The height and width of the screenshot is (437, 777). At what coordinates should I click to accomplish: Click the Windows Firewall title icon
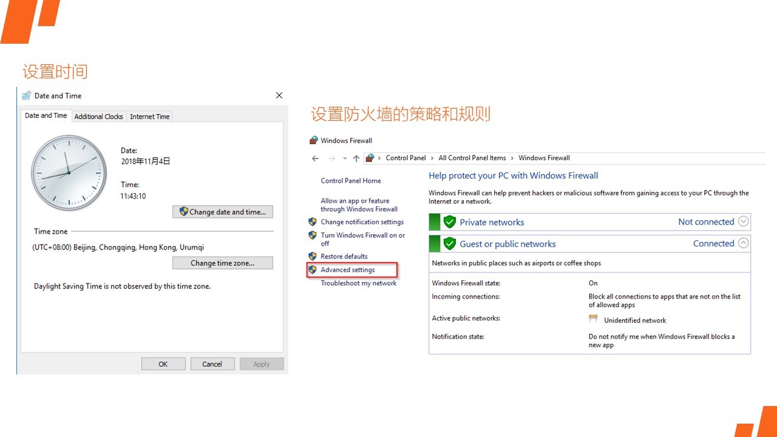tap(313, 140)
